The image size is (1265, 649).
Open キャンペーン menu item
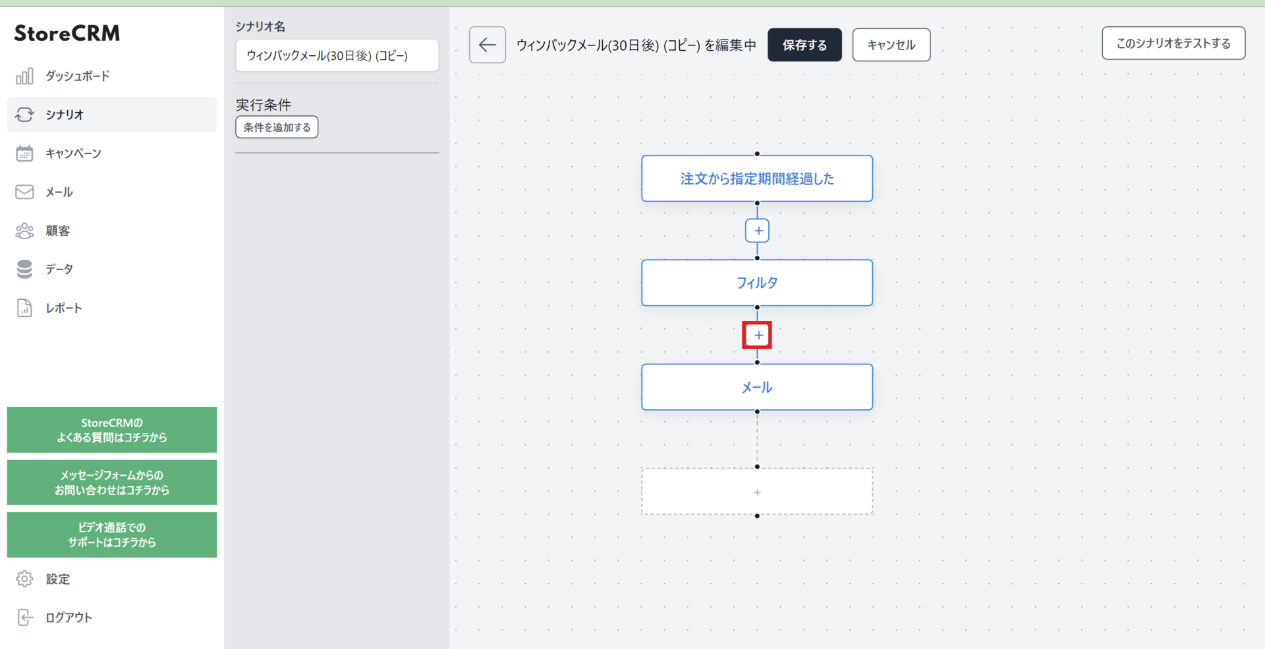[x=112, y=154]
